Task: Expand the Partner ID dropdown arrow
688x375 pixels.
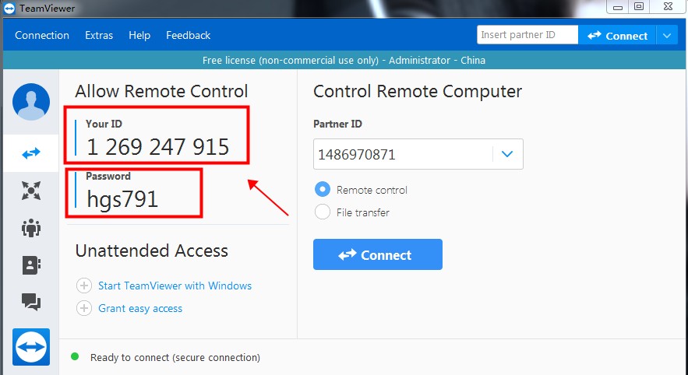Action: pyautogui.click(x=507, y=154)
